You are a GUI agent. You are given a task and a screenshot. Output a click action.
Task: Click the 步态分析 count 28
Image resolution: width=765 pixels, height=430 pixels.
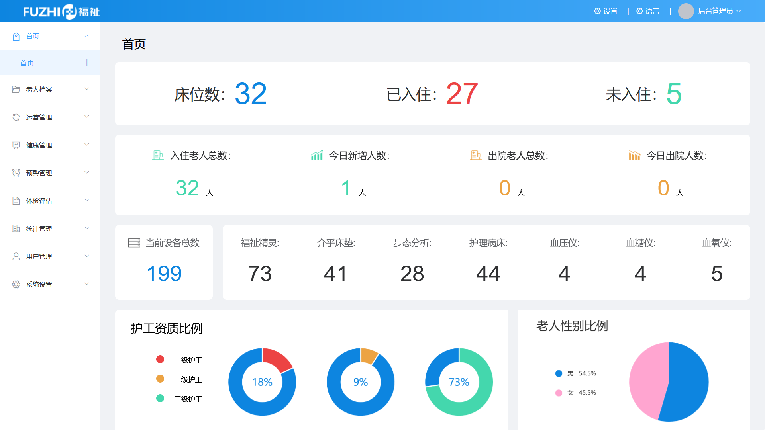pyautogui.click(x=412, y=274)
